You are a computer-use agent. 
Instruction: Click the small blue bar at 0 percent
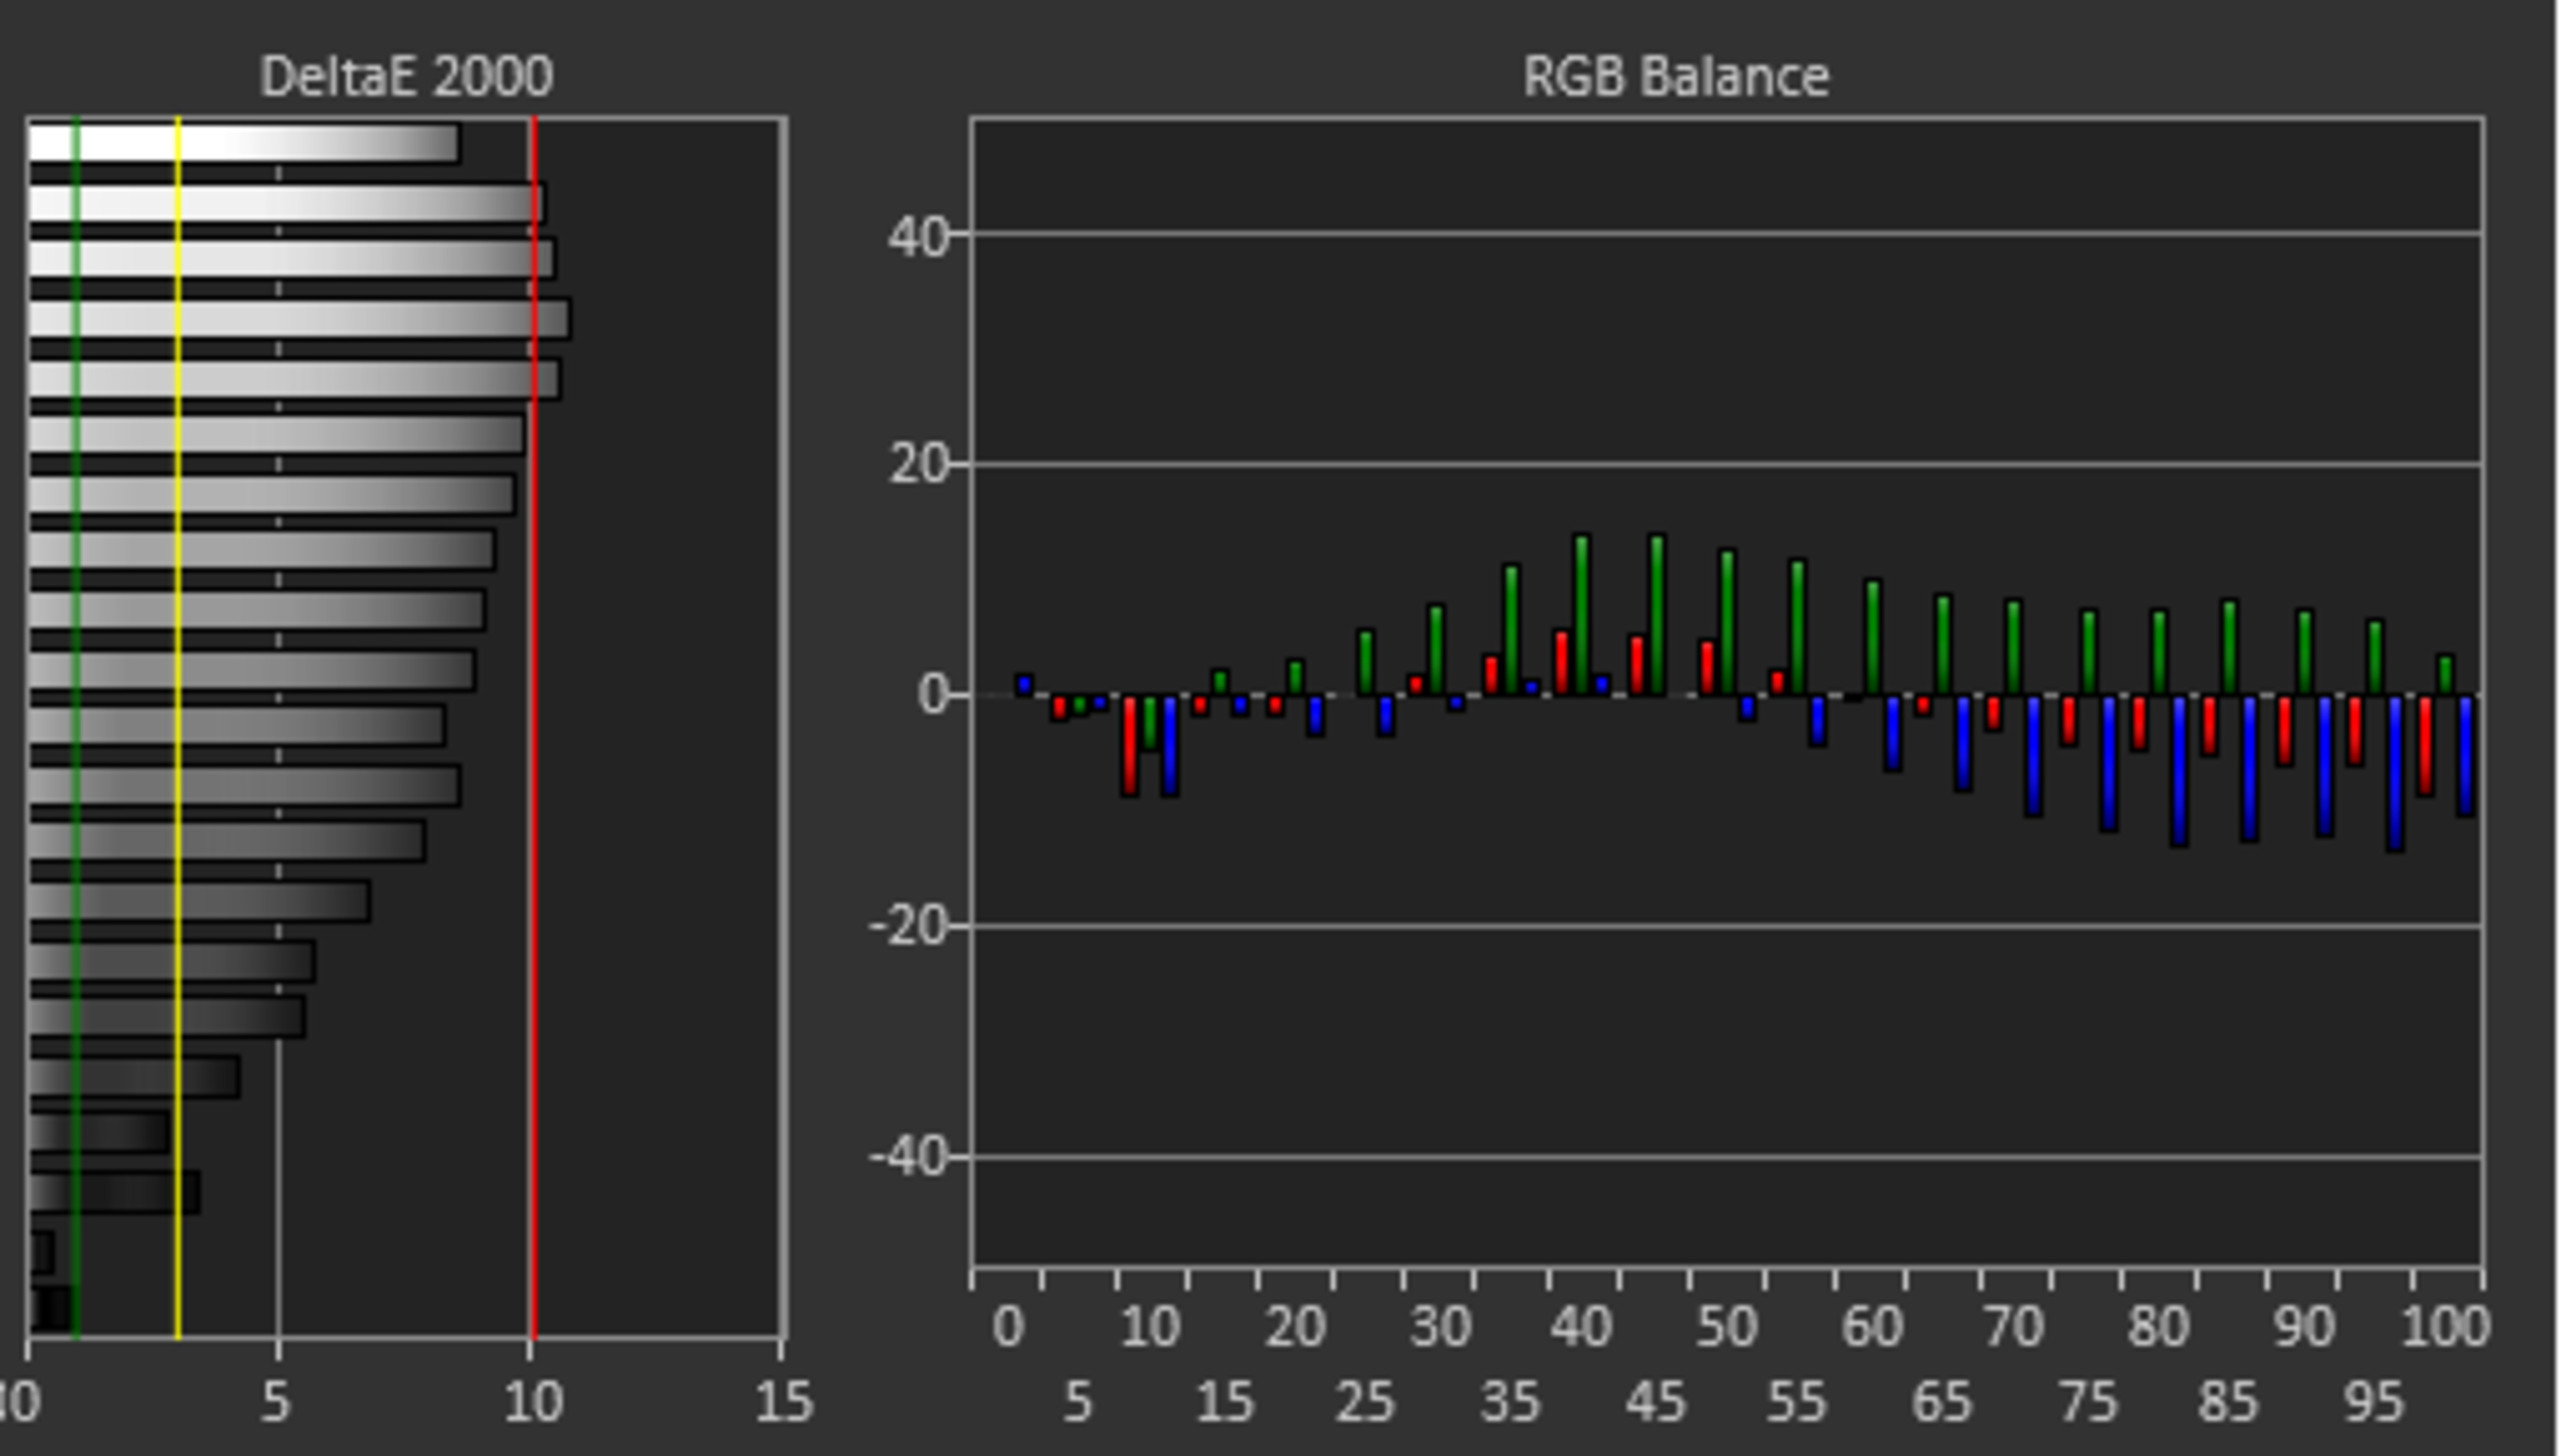1023,685
